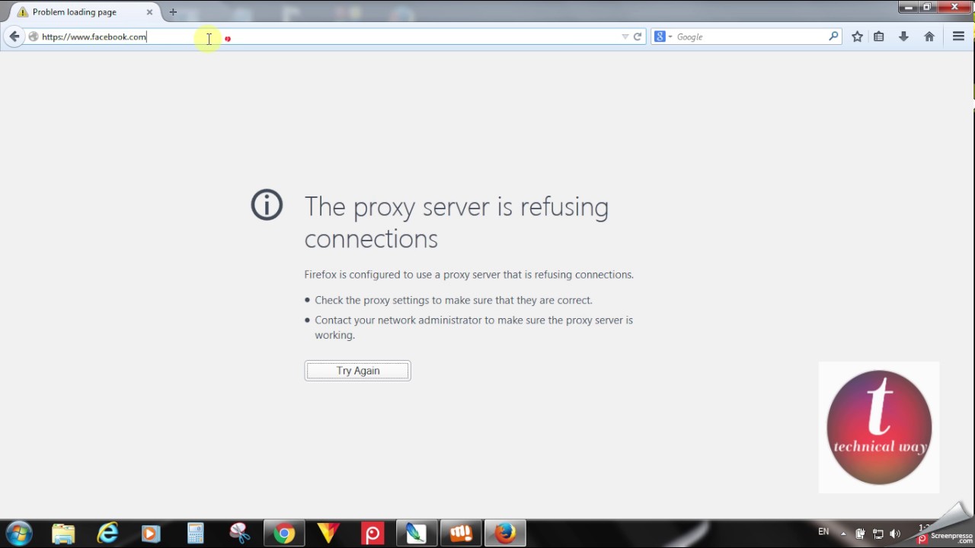Bookmark this page with star icon
This screenshot has height=548, width=975.
[x=857, y=37]
